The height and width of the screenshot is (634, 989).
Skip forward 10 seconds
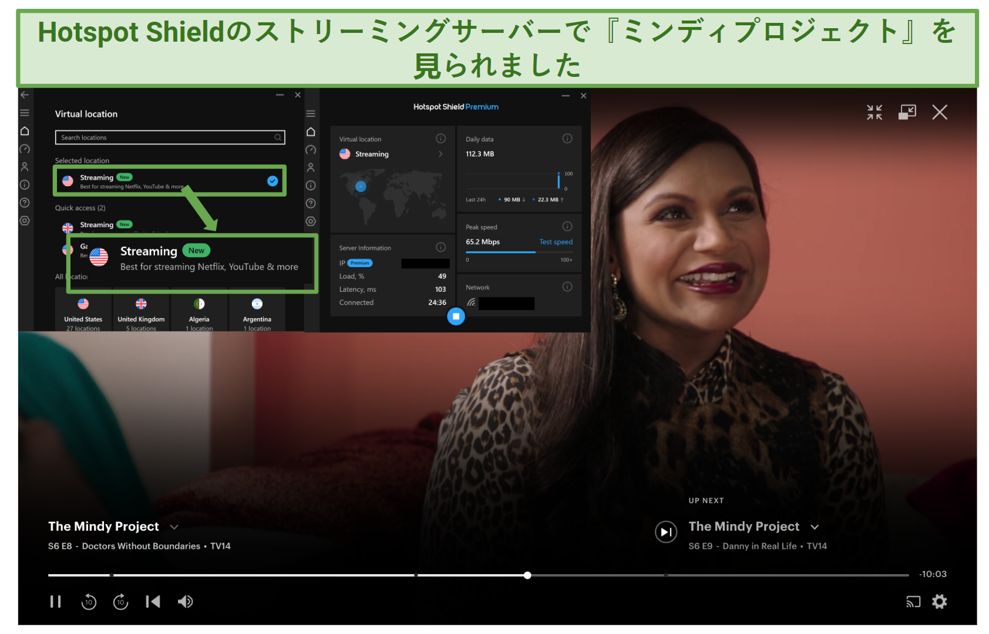tap(121, 602)
